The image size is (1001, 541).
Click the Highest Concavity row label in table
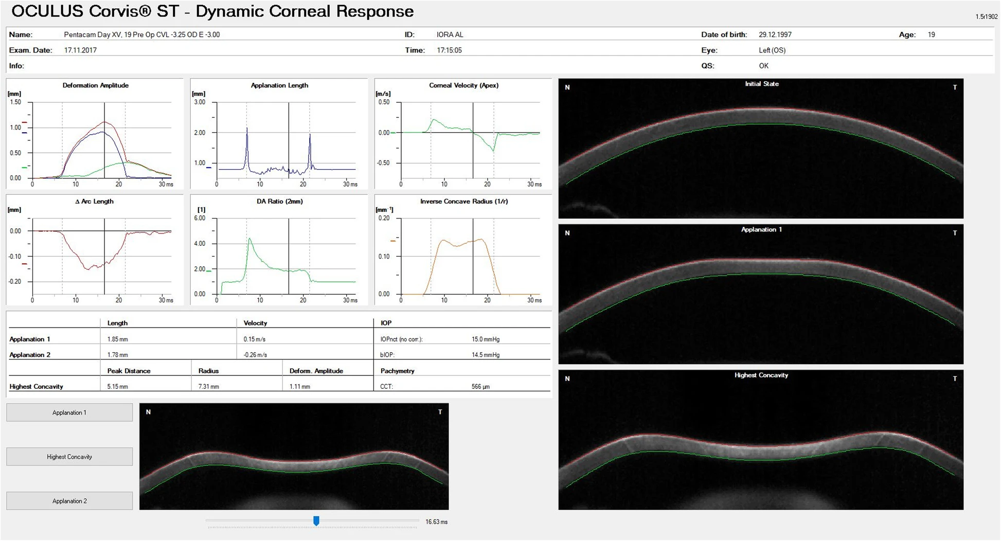click(36, 387)
